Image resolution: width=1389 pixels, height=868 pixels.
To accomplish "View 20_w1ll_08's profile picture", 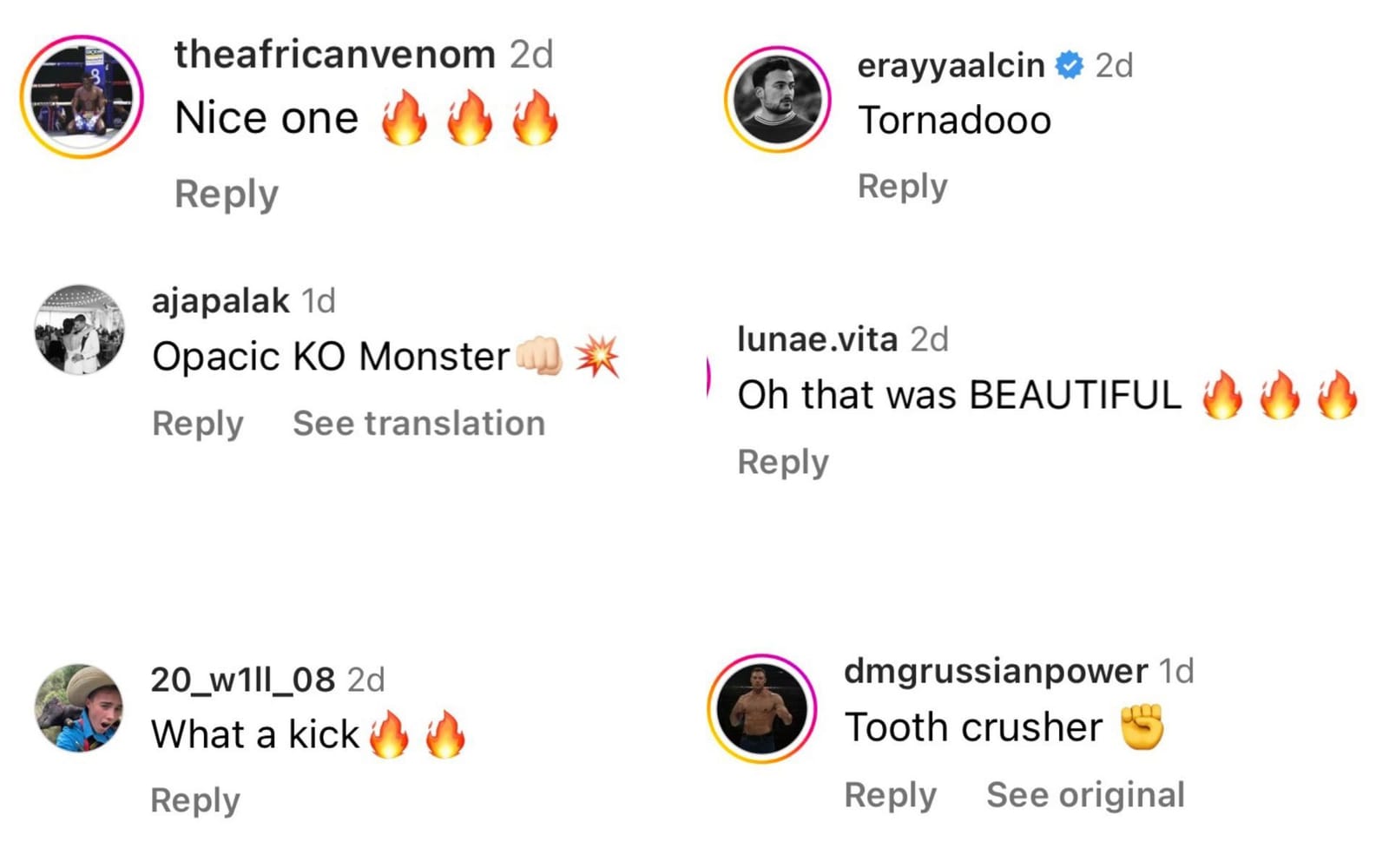I will pos(78,708).
